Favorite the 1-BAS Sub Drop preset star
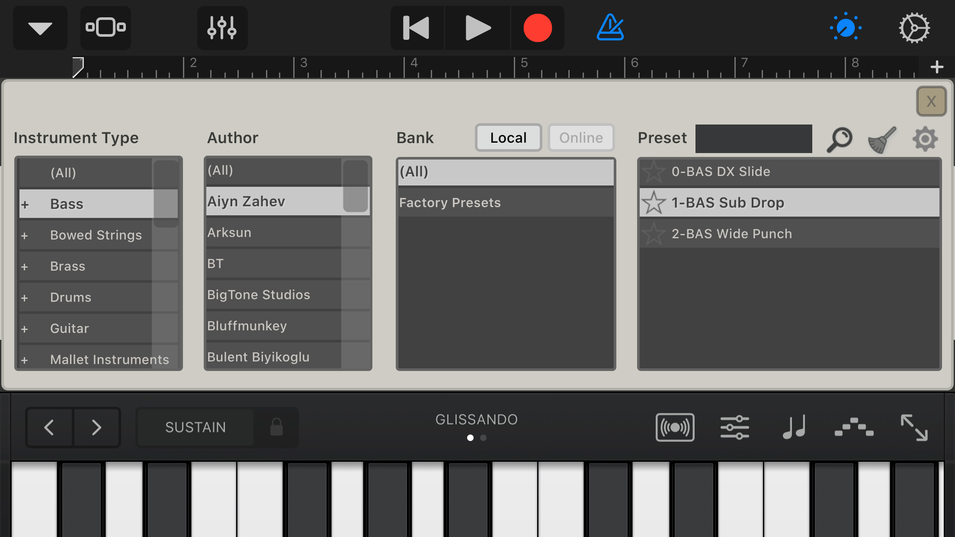The height and width of the screenshot is (537, 955). coord(654,203)
